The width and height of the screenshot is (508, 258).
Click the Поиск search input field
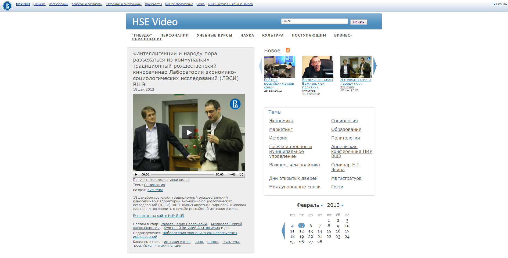tap(315, 21)
